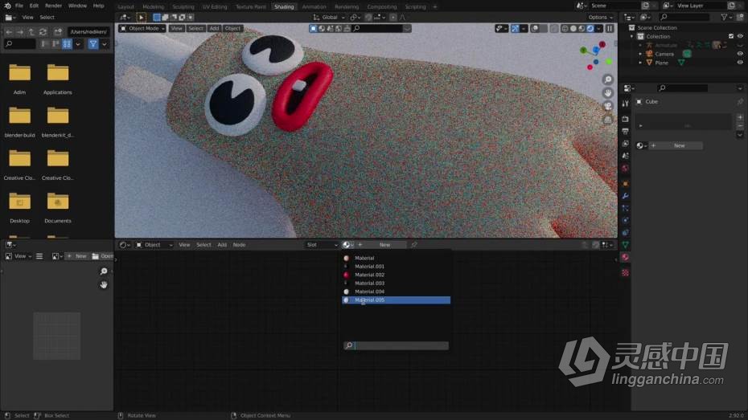The image size is (748, 420).
Task: Switch to the Compositing workspace tab
Action: pos(381,6)
